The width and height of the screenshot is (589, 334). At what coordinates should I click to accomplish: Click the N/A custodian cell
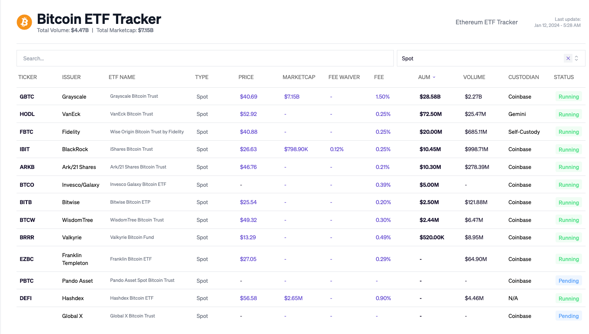[513, 298]
